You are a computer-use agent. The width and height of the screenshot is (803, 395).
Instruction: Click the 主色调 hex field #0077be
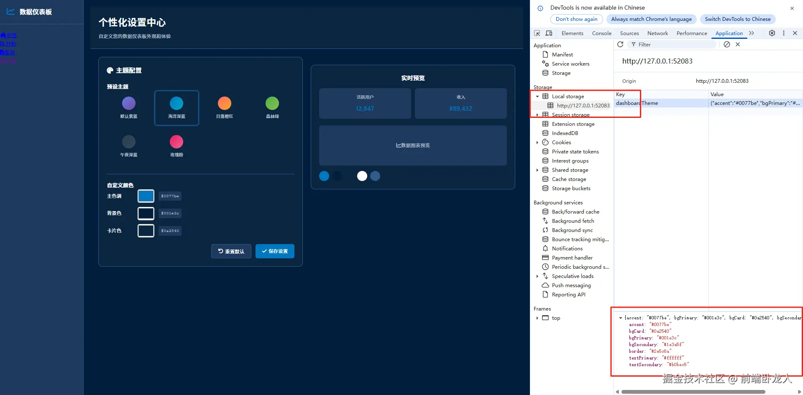pos(170,196)
